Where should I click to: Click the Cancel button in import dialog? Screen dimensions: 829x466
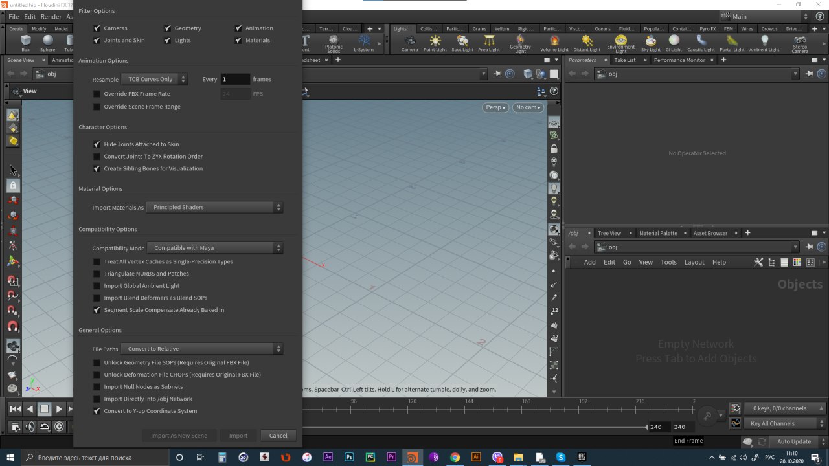coord(278,436)
